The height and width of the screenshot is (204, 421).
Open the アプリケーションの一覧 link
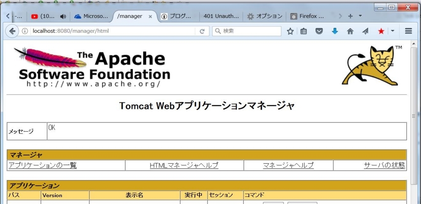[x=43, y=165]
